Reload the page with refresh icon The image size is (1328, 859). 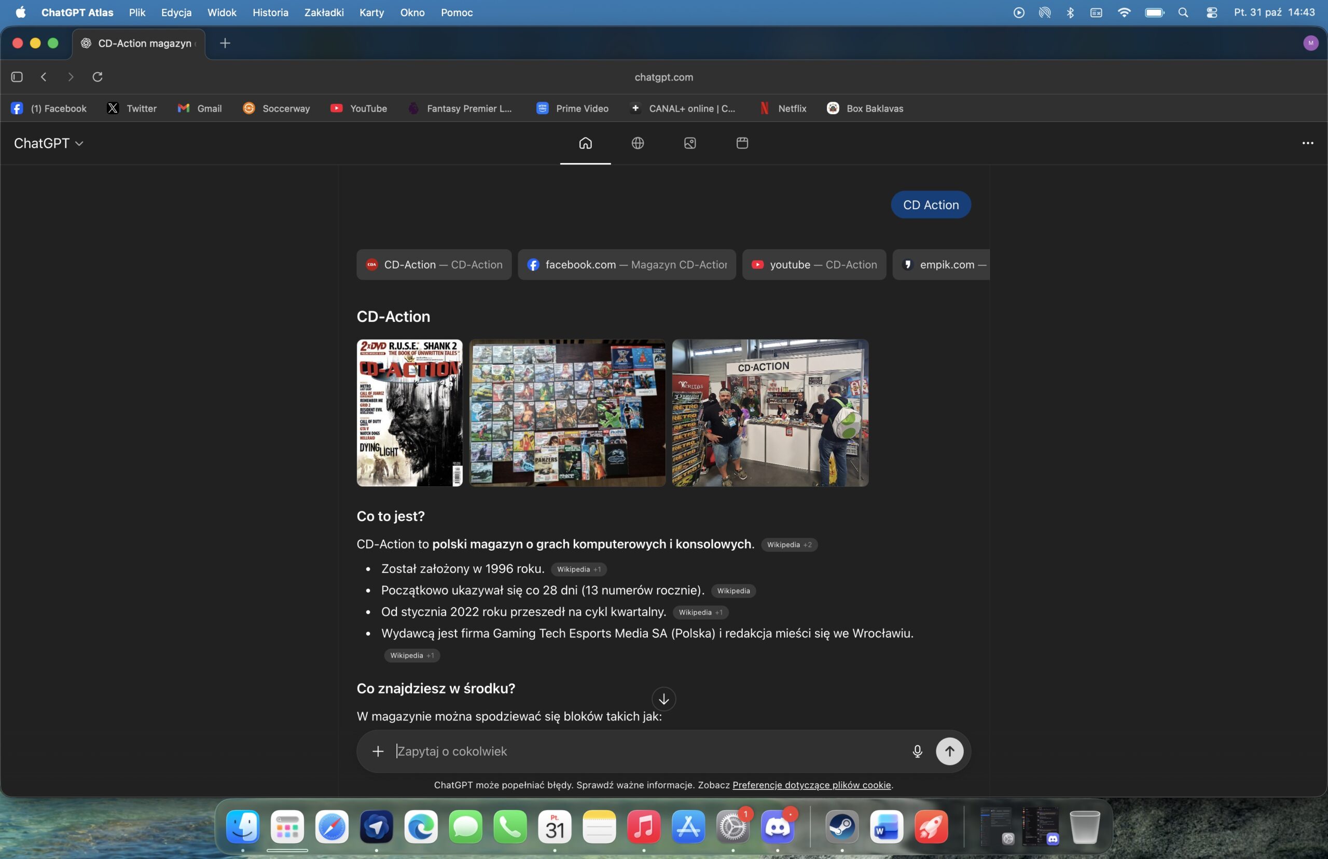pos(98,77)
